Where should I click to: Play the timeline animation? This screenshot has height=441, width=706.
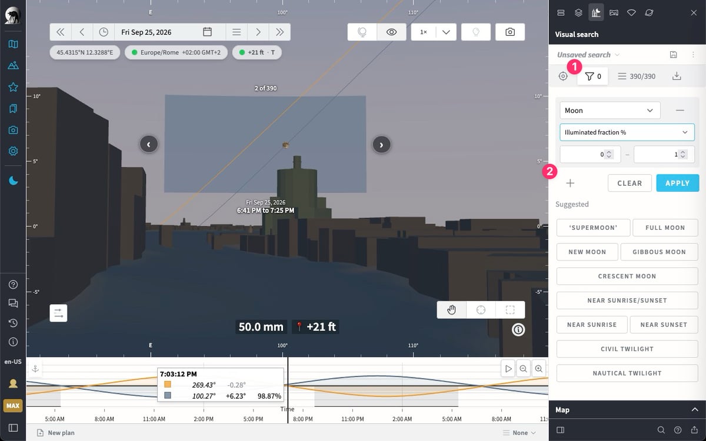(x=508, y=369)
